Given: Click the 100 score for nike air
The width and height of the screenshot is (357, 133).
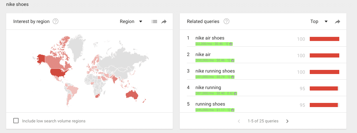Looking at the screenshot, I should tap(301, 56).
